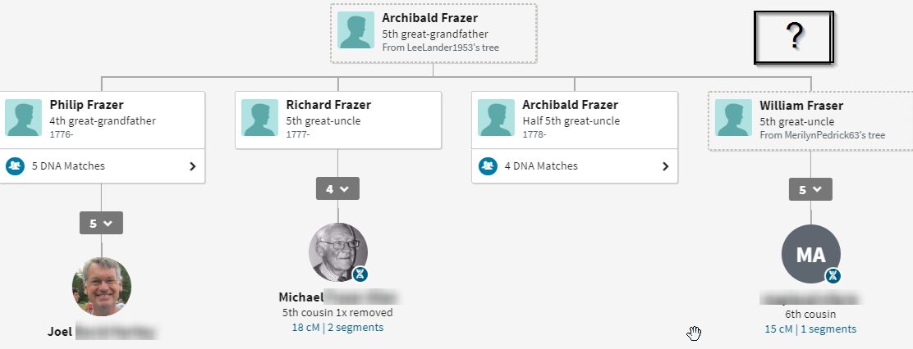Viewport: 913px width, 349px height.
Task: Open Philip Frazer's 5 DNA Matches arrow
Action: pyautogui.click(x=193, y=165)
